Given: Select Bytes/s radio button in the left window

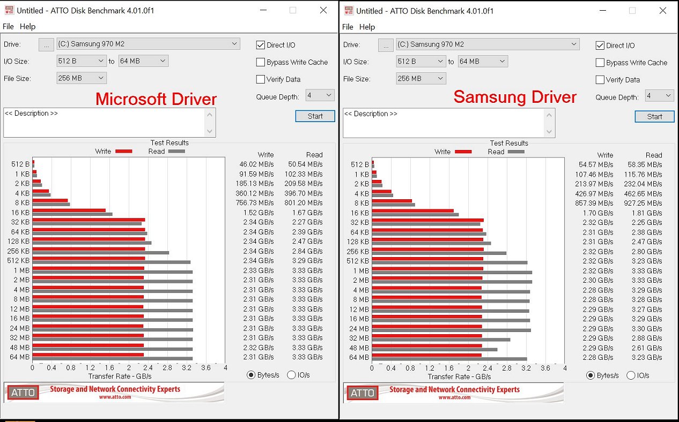Looking at the screenshot, I should pos(250,375).
